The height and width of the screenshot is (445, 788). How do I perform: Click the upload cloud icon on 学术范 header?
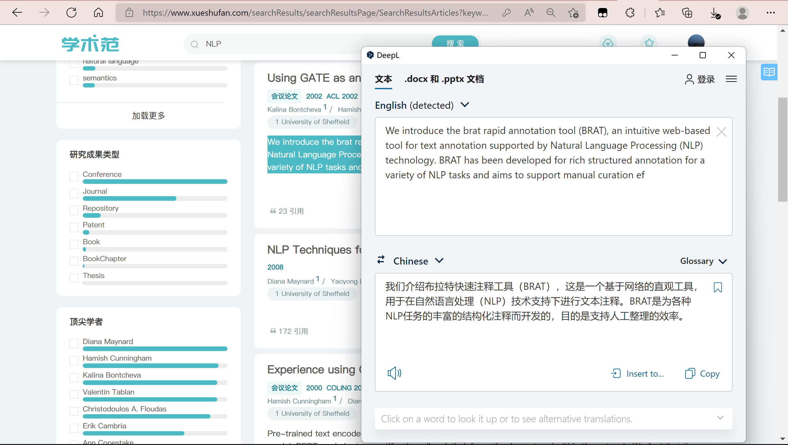point(608,42)
